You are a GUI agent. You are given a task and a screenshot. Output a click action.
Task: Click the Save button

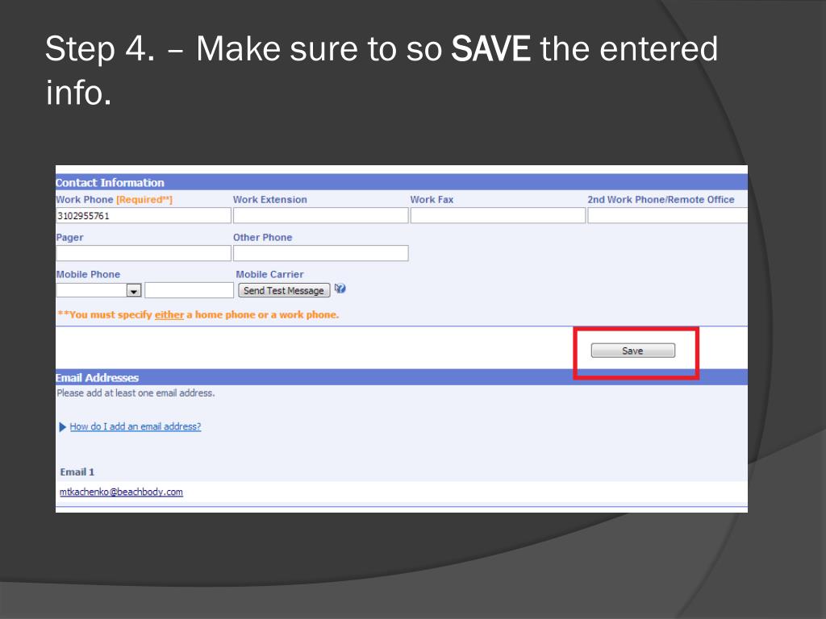coord(632,351)
